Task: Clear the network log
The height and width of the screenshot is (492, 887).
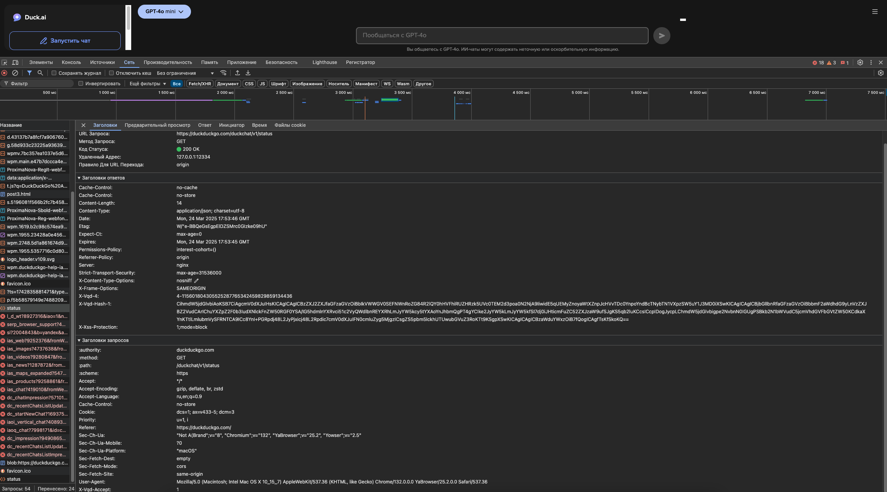Action: 15,73
